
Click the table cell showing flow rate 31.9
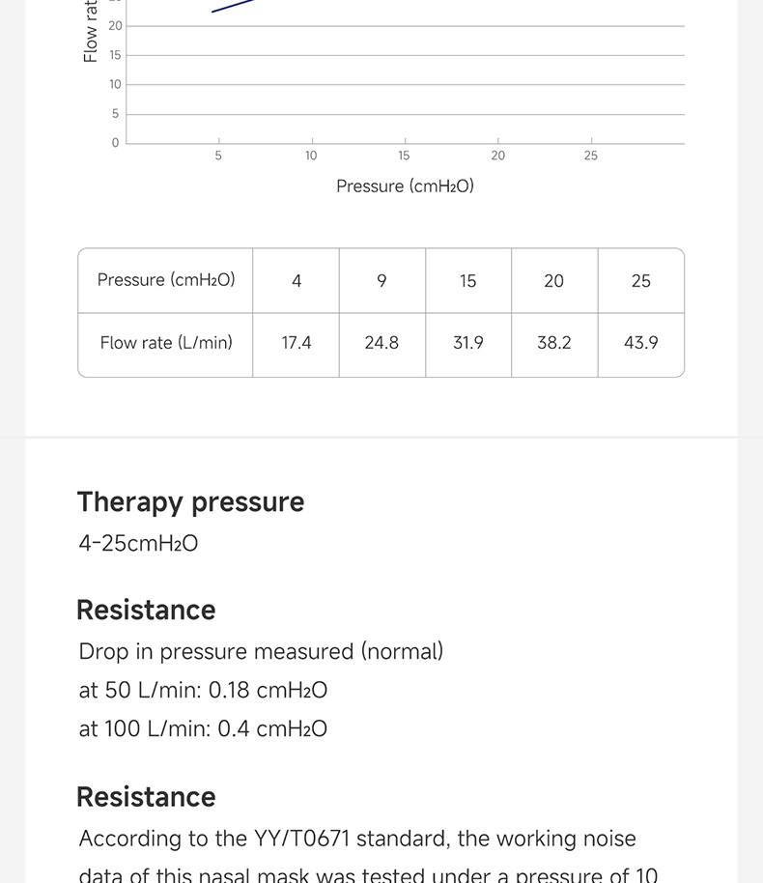[x=467, y=343]
